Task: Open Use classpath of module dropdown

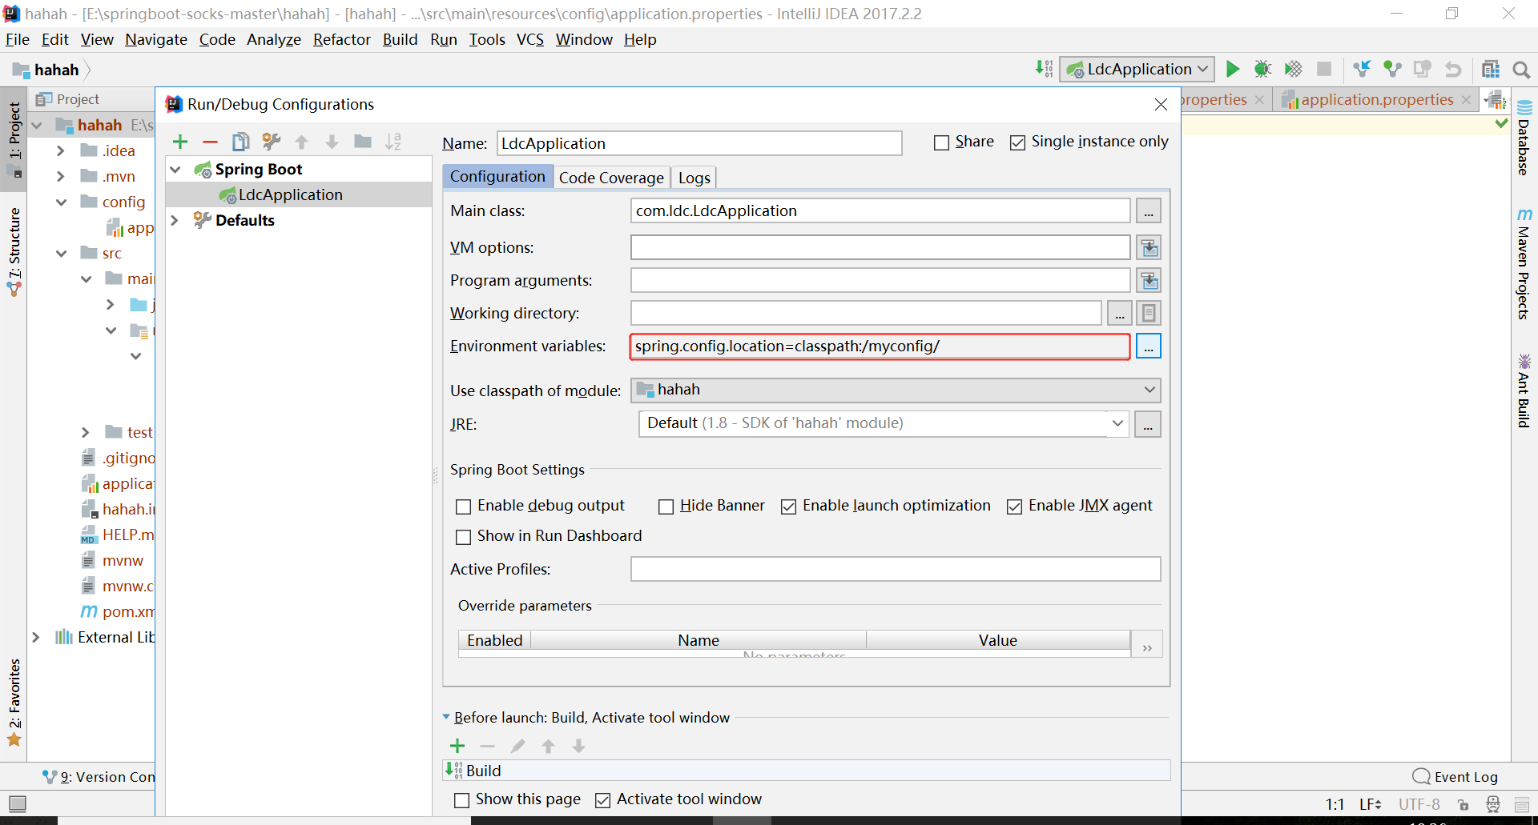Action: pyautogui.click(x=896, y=390)
